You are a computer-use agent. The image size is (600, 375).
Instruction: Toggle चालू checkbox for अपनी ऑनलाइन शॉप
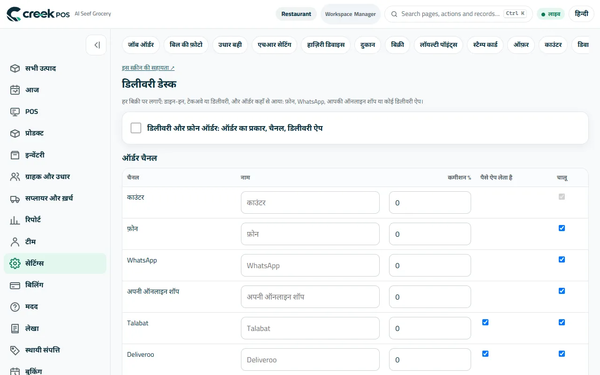click(x=562, y=291)
